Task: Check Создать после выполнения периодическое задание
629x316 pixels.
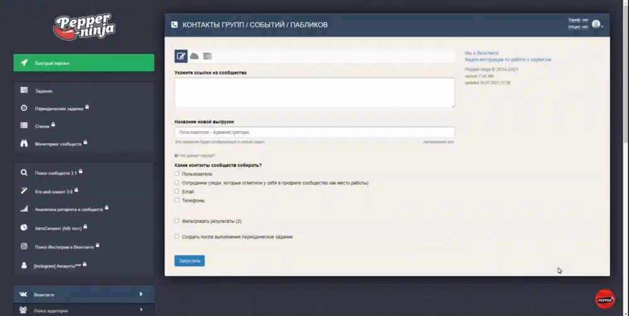Action: 177,237
